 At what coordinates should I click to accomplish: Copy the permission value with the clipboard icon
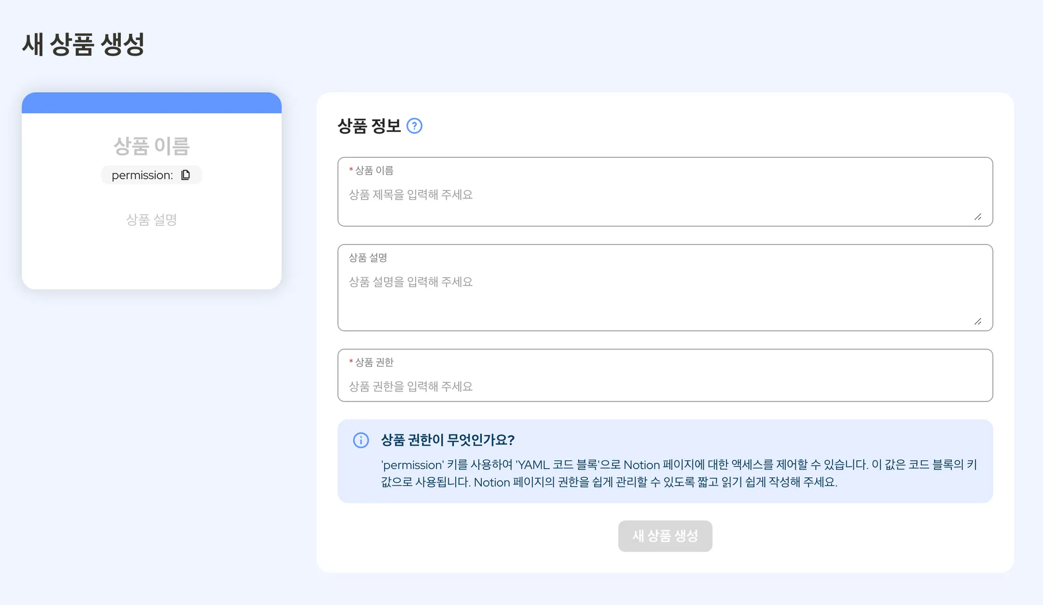186,175
